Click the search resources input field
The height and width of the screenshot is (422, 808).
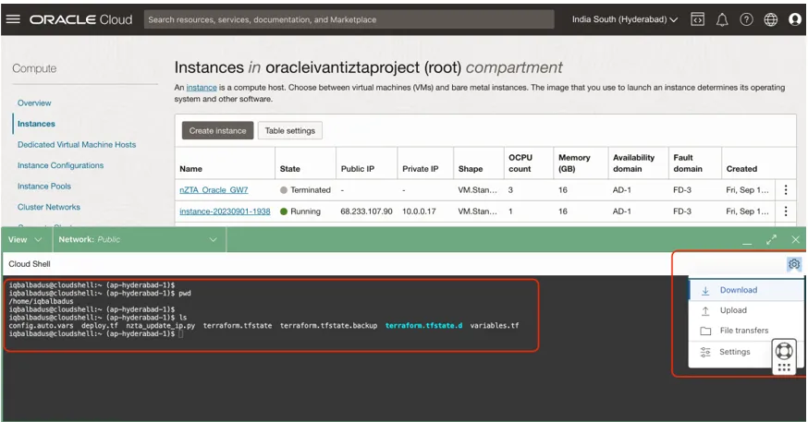tap(349, 19)
